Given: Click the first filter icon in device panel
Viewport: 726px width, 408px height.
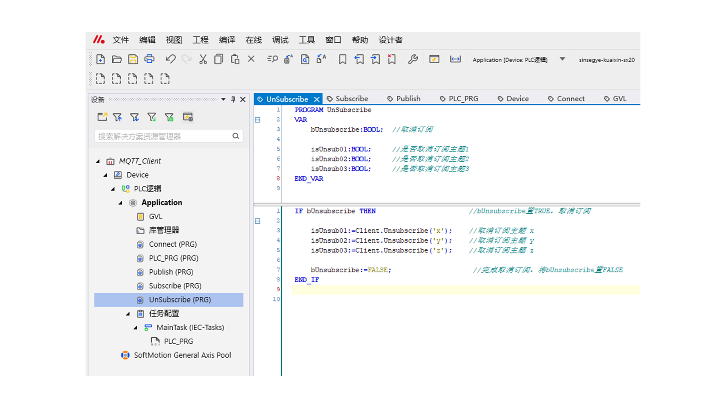Looking at the screenshot, I should (118, 117).
